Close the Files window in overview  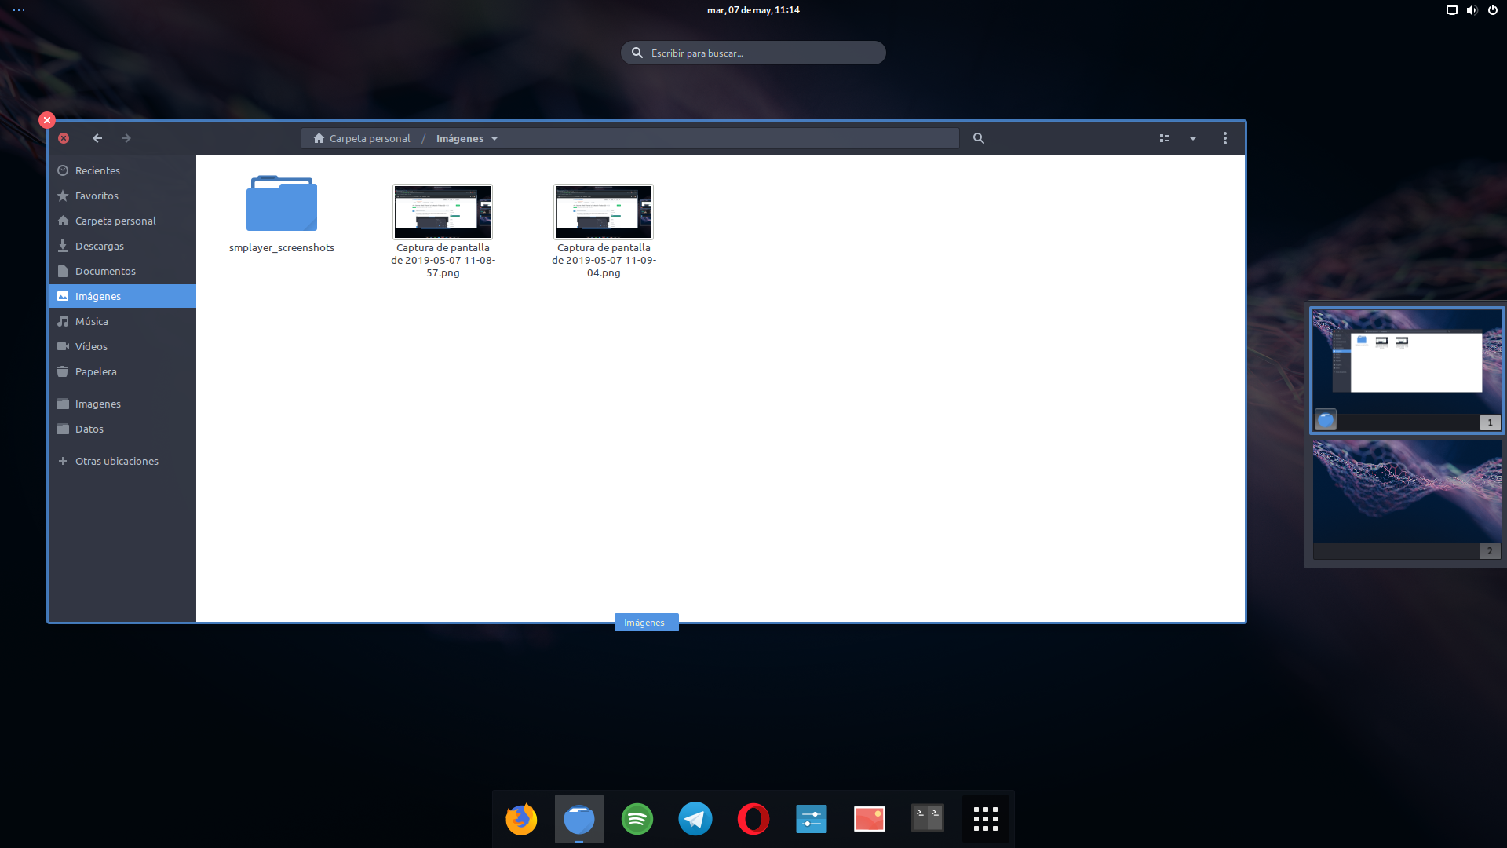coord(47,120)
